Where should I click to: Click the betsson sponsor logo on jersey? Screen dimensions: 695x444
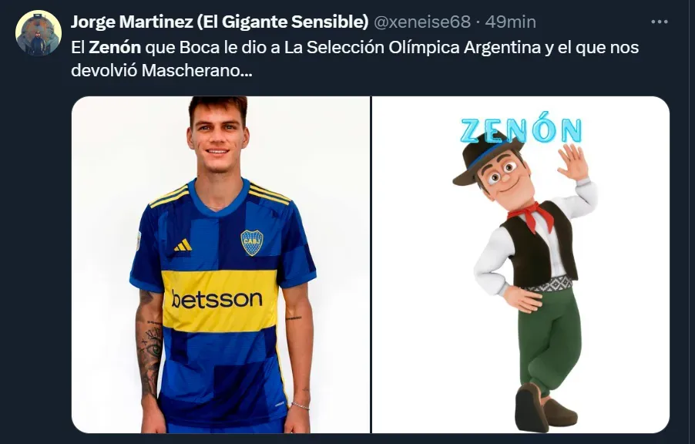(217, 299)
